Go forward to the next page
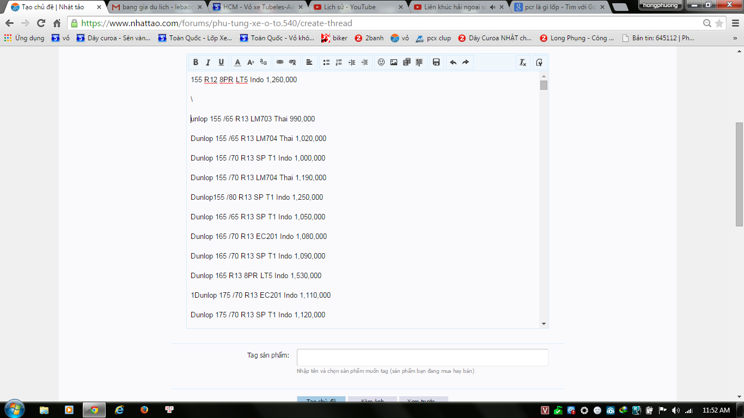This screenshot has height=418, width=744. click(x=25, y=23)
